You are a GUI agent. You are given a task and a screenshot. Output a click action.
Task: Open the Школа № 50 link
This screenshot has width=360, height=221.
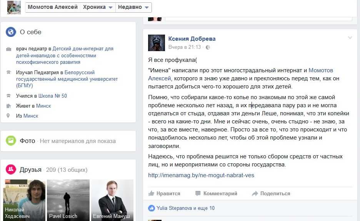(53, 96)
